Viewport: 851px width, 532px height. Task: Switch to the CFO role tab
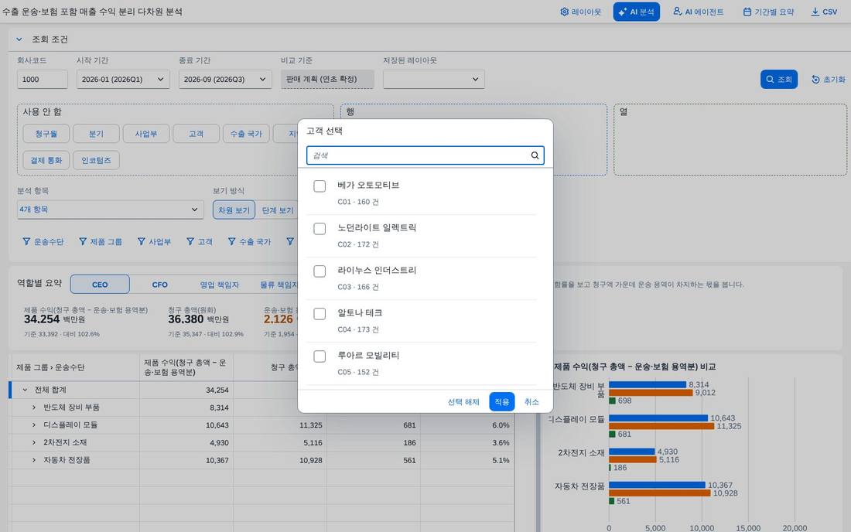point(159,284)
